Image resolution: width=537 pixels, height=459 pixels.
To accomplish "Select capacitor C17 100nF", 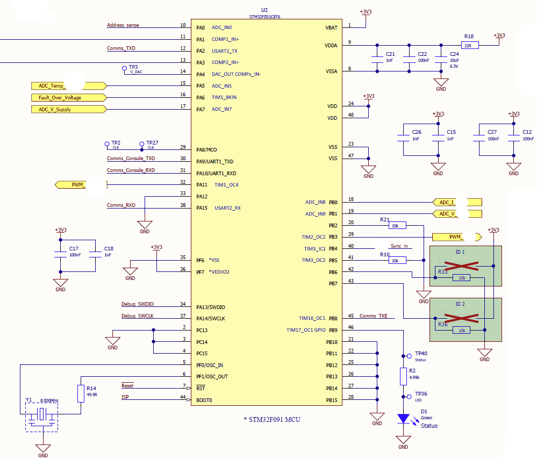I will 61,255.
